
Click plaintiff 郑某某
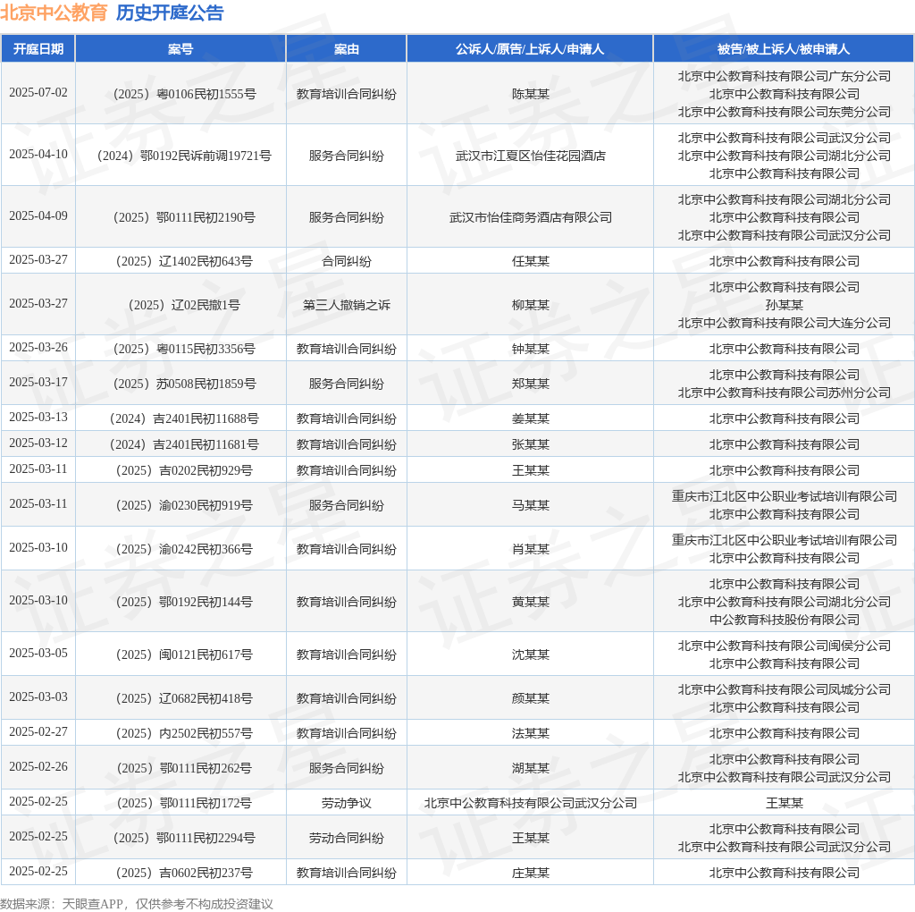pyautogui.click(x=531, y=384)
